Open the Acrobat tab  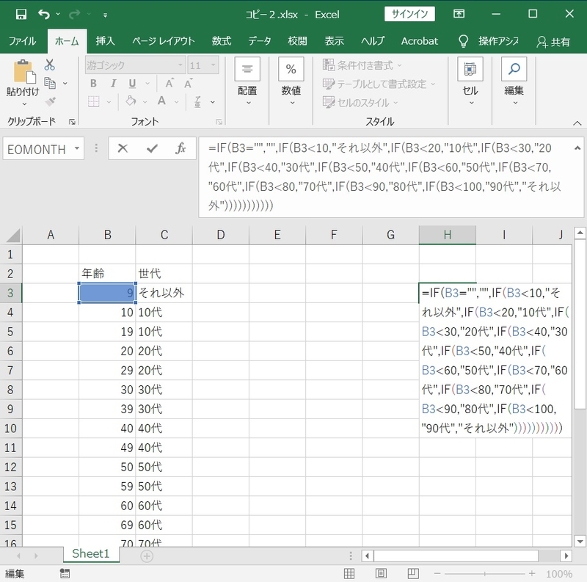pyautogui.click(x=419, y=41)
